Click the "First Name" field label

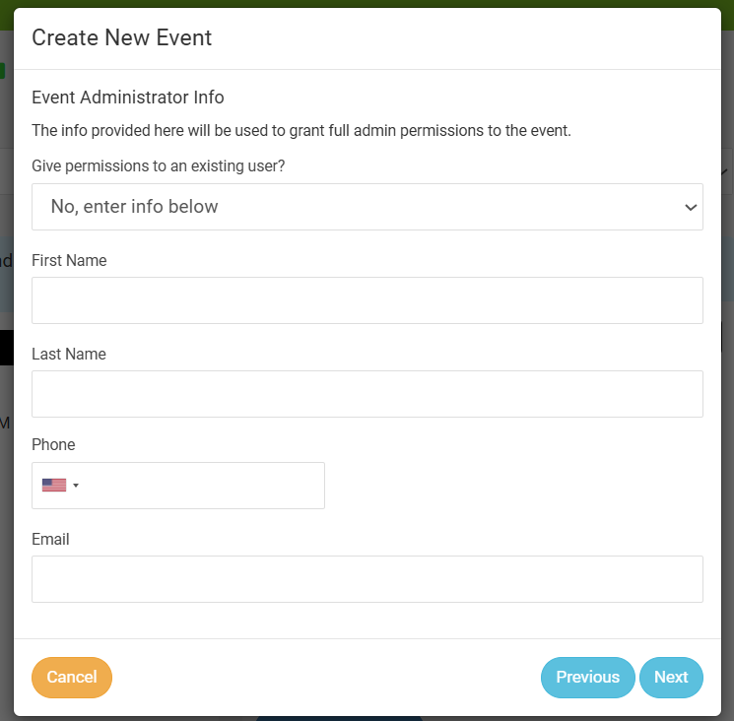coord(69,261)
